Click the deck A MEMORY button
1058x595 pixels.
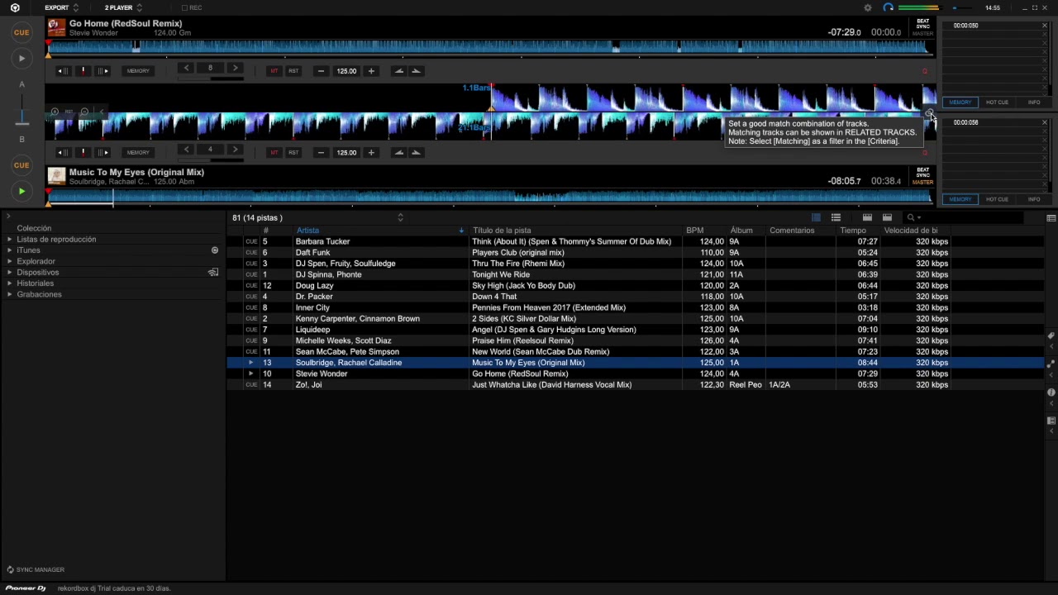point(138,71)
